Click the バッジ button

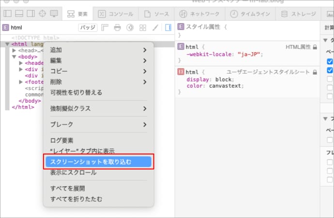[88, 28]
